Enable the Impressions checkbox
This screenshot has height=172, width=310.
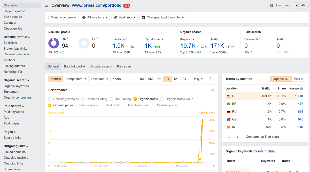78,105
